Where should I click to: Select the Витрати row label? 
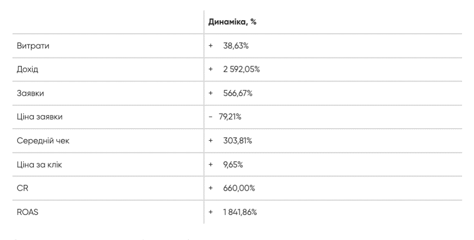click(x=33, y=46)
